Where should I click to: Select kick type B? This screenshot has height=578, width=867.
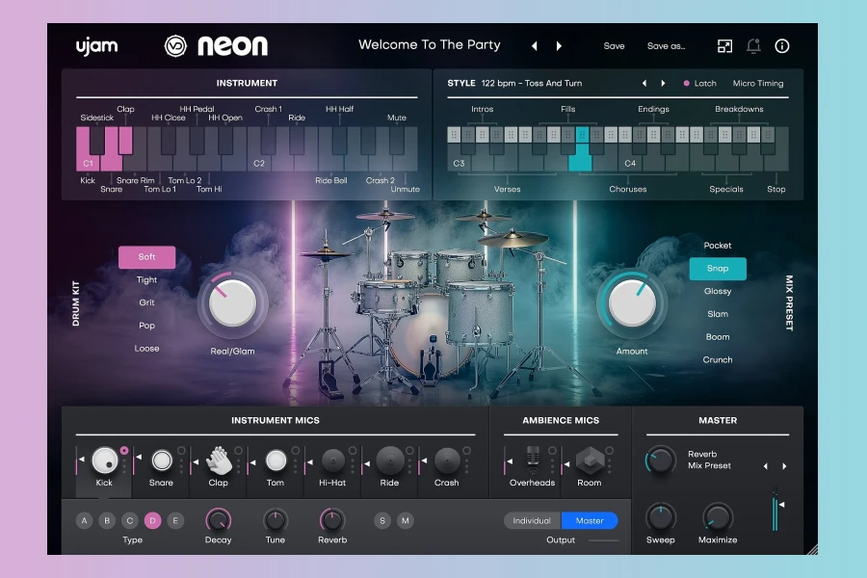pyautogui.click(x=107, y=520)
